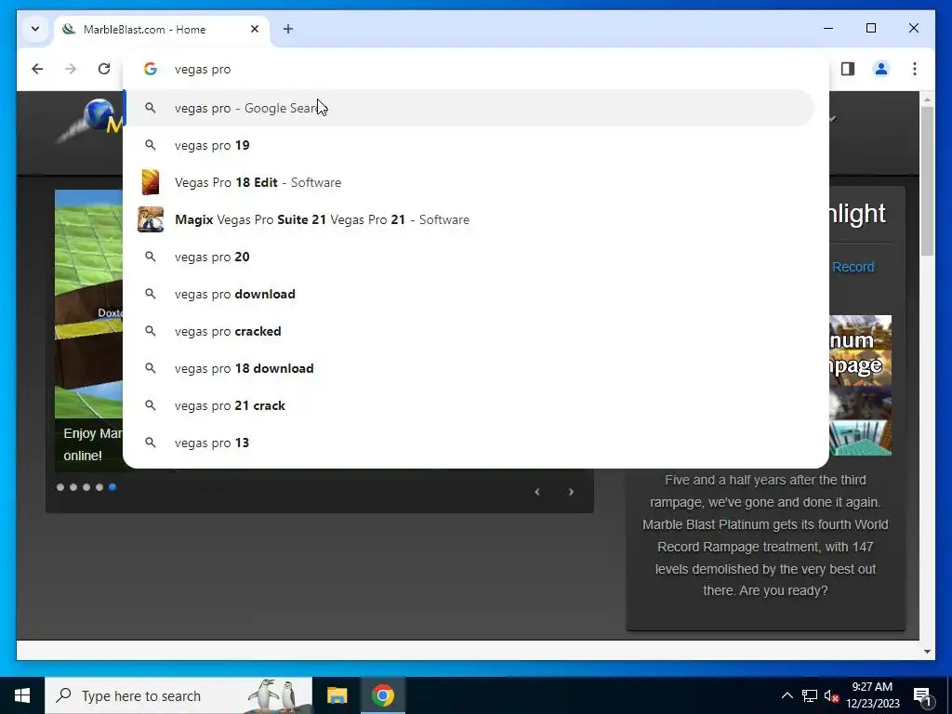Select the fourth carousel dot
Image resolution: width=952 pixels, height=714 pixels.
pyautogui.click(x=99, y=487)
